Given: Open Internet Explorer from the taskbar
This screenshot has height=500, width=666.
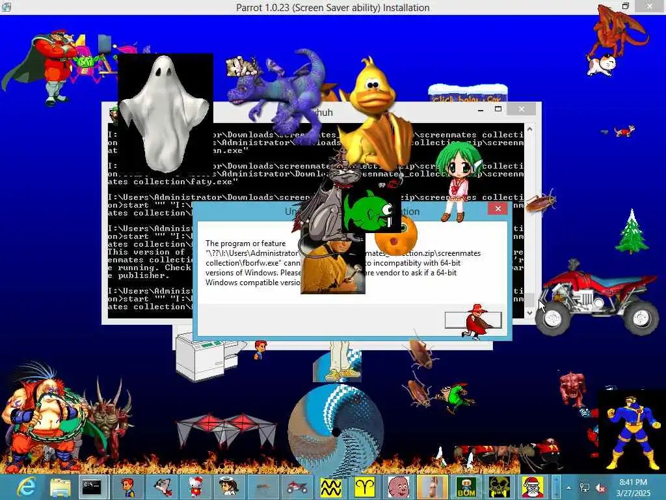Looking at the screenshot, I should pyautogui.click(x=26, y=487).
